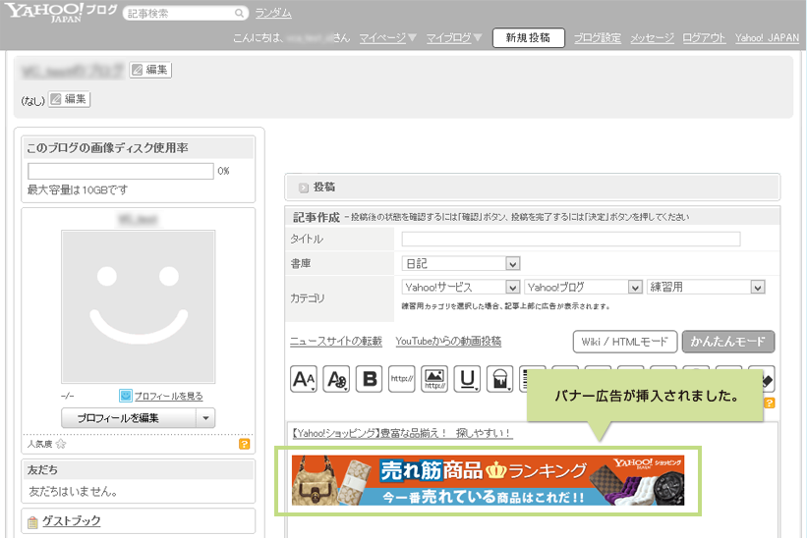The width and height of the screenshot is (807, 538).
Task: Open the font size tool
Action: [x=304, y=379]
